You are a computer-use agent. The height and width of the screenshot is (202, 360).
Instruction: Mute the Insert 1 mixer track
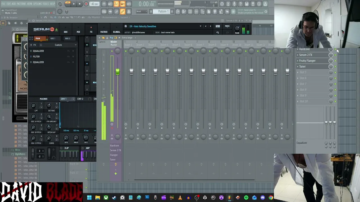(126, 51)
